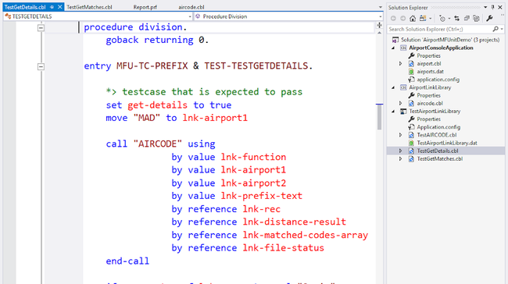
Task: Expand the TestAIRCODE.cbl node
Action: (x=400, y=135)
